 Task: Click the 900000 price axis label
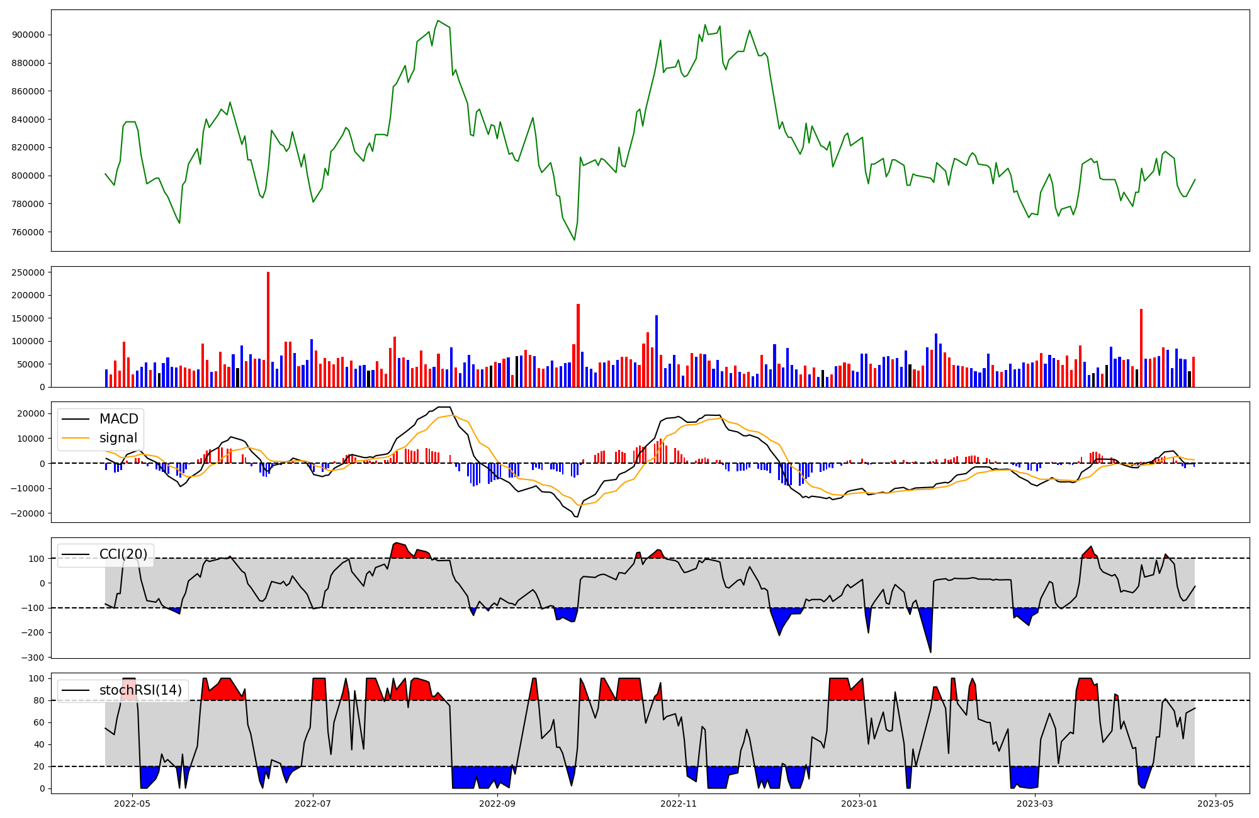[28, 35]
